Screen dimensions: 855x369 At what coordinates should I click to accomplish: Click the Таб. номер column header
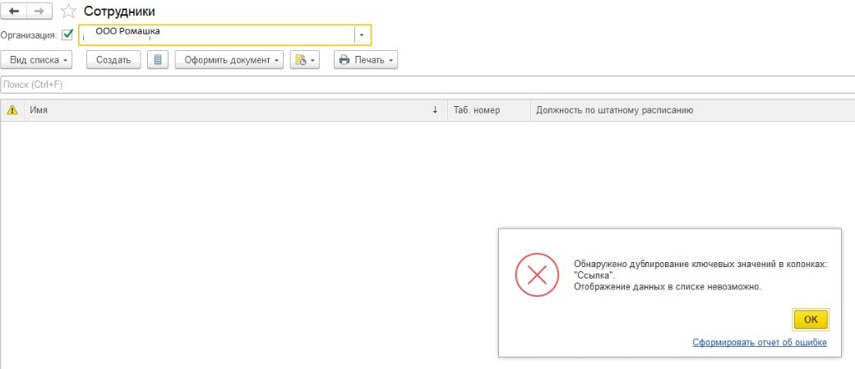point(488,110)
